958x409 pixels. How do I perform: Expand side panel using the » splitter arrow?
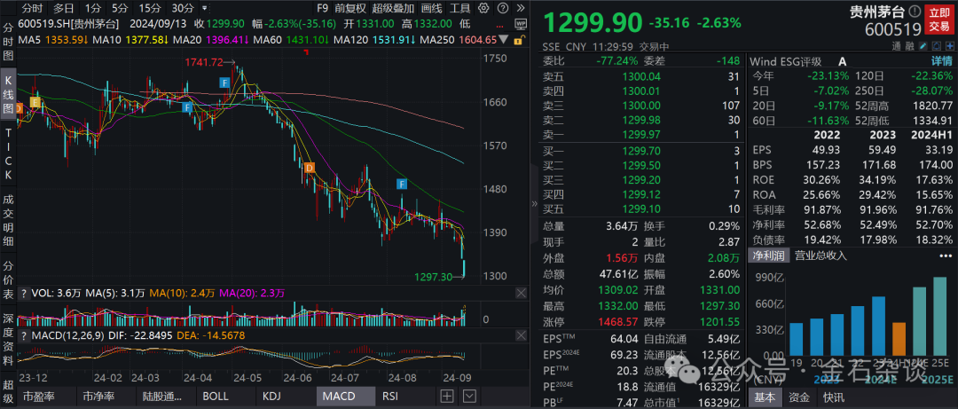coord(533,204)
